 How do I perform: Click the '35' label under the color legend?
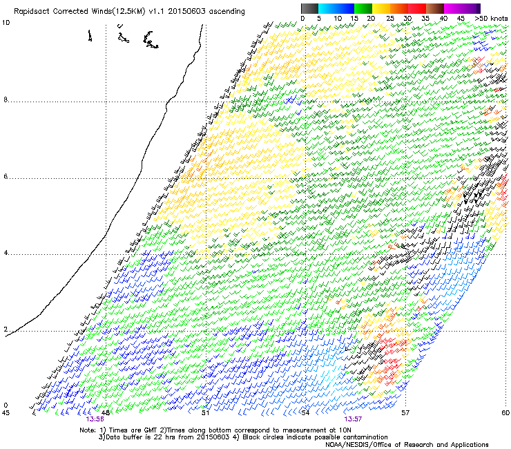pos(425,18)
